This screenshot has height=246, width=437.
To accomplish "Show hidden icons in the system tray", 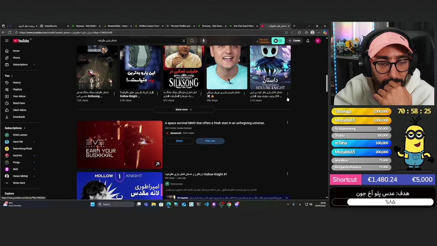I will point(288,204).
